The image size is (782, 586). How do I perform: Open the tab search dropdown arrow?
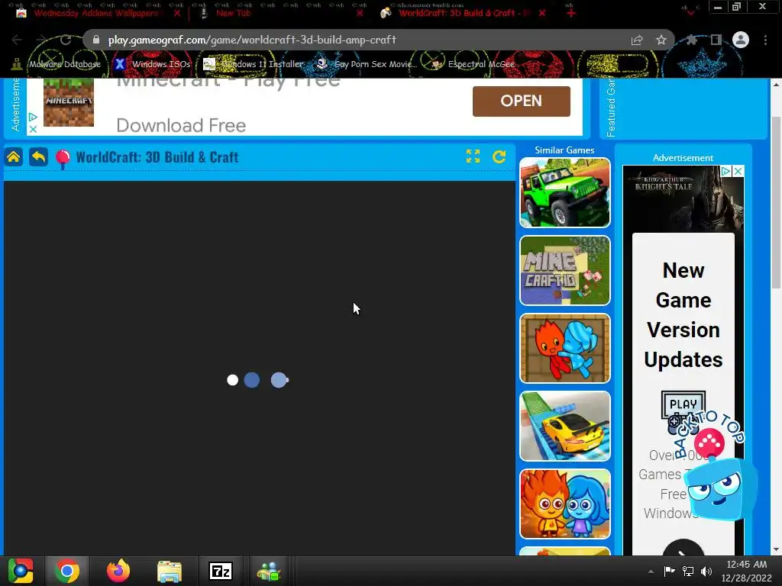coord(690,13)
